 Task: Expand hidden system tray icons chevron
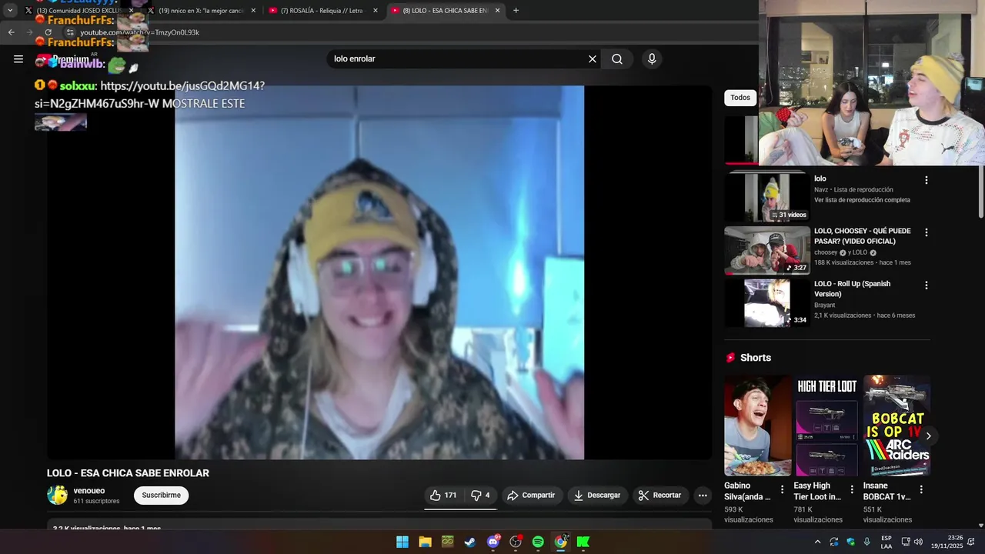click(x=817, y=542)
